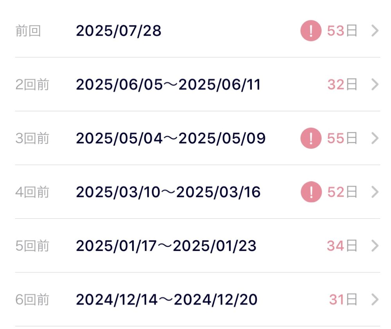The height and width of the screenshot is (329, 391).
Task: Select the 2024/12/14～2024/12/20 period row
Action: (197, 299)
